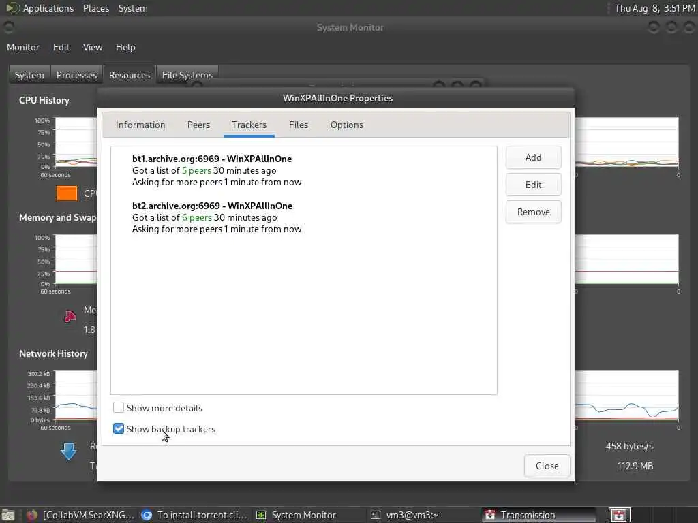Click the Network History heading
Image resolution: width=698 pixels, height=523 pixels.
click(53, 354)
